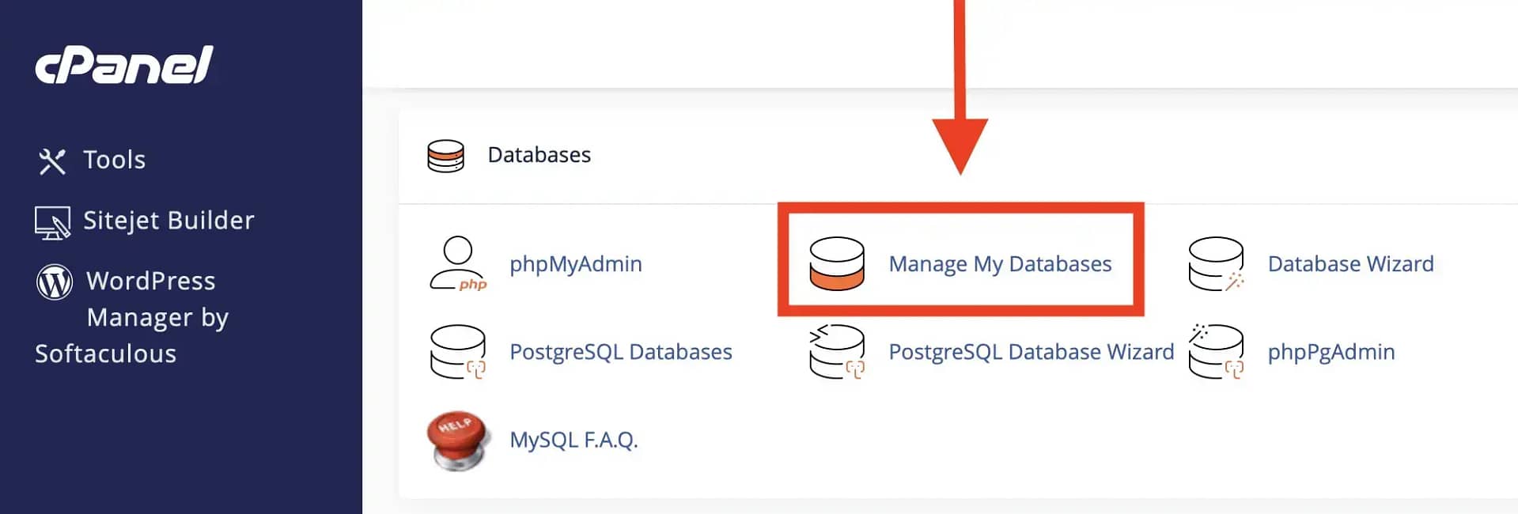Click the PostgreSQL Databases icon

click(458, 352)
